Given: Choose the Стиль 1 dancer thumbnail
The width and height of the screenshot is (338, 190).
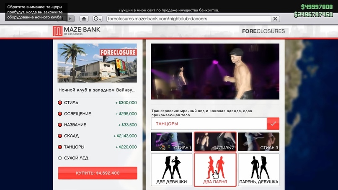Looking at the screenshot, I should pos(172,142).
